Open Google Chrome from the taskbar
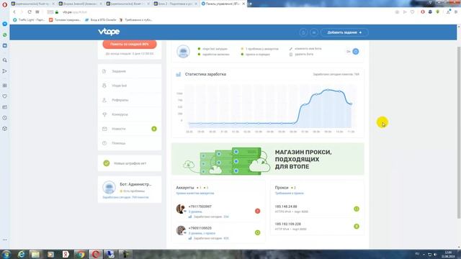This screenshot has width=461, height=259. [81, 254]
